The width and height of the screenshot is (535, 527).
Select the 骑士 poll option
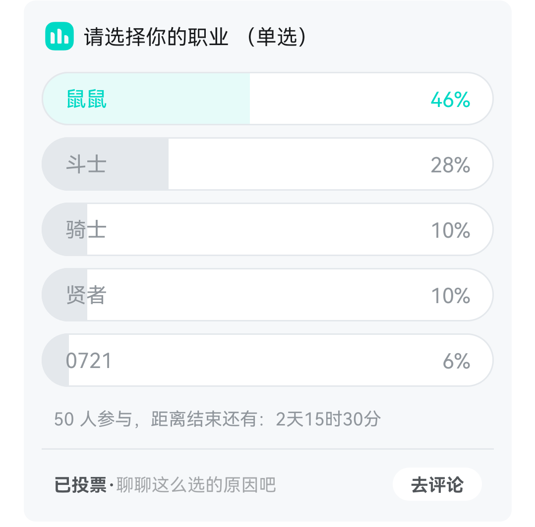point(268,229)
